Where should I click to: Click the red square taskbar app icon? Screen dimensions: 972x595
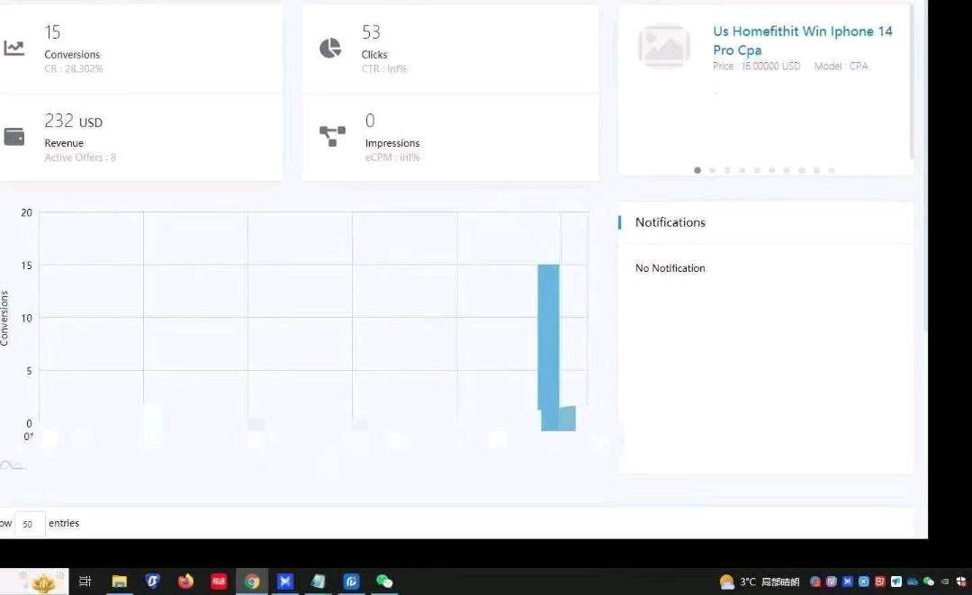pyautogui.click(x=219, y=581)
